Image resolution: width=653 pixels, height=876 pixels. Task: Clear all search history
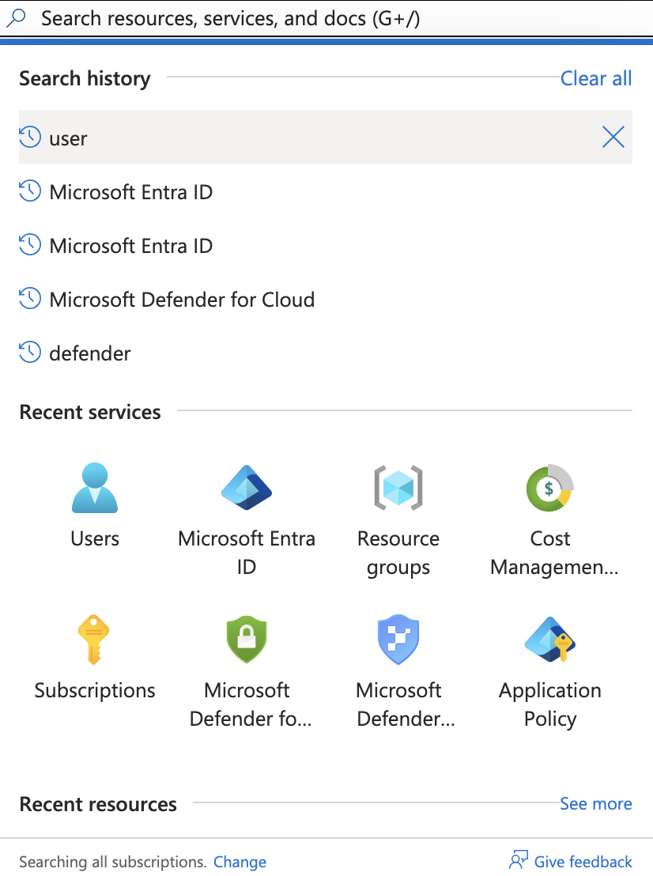(596, 78)
